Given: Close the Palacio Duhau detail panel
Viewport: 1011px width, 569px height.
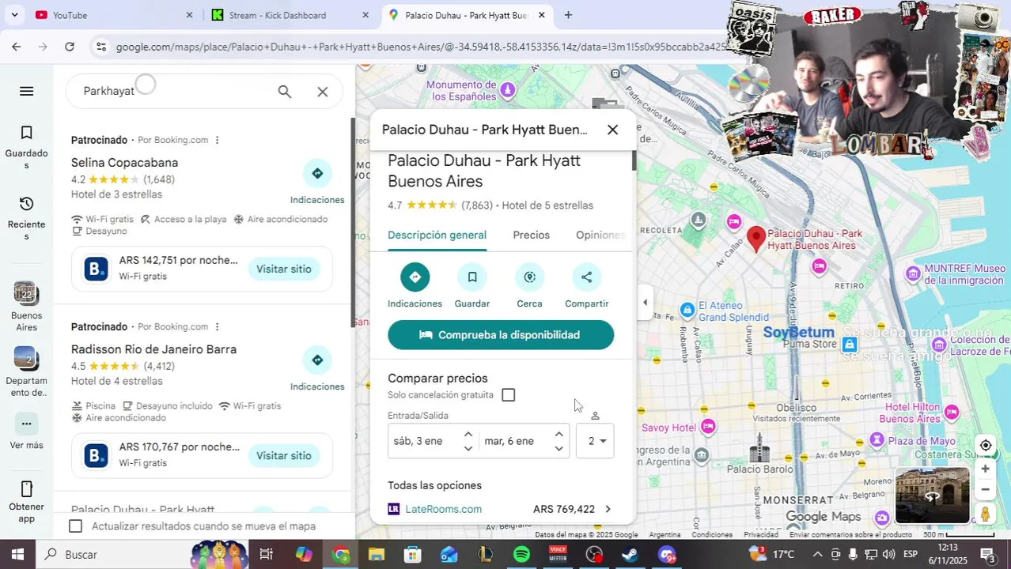Looking at the screenshot, I should pyautogui.click(x=612, y=130).
